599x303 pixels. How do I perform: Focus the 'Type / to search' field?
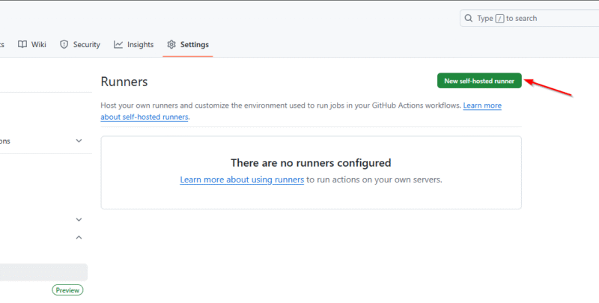[529, 18]
